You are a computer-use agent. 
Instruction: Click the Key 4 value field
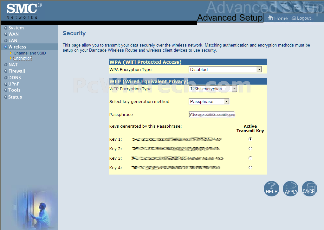pyautogui.click(x=176, y=168)
